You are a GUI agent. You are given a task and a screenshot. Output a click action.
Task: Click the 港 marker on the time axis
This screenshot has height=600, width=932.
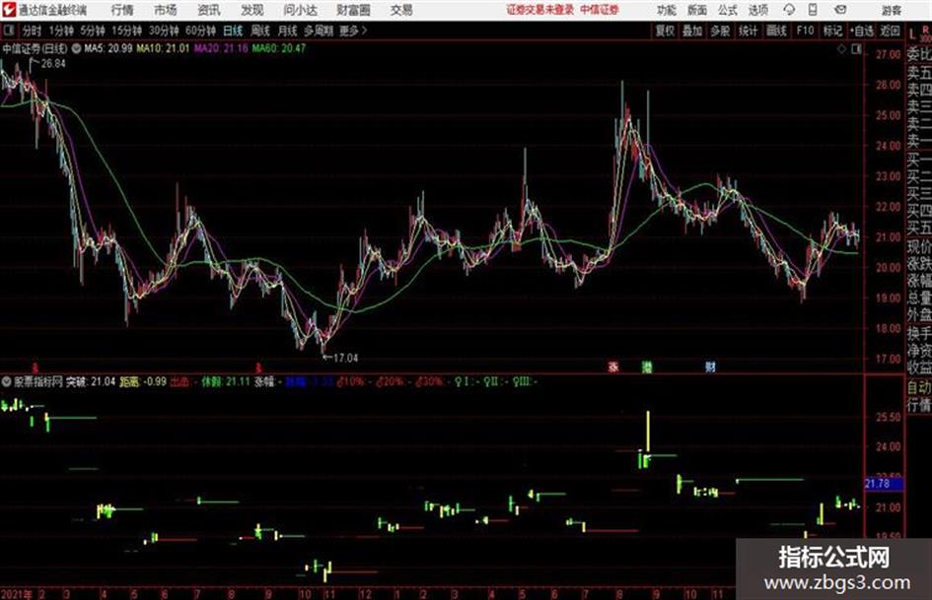pos(647,367)
